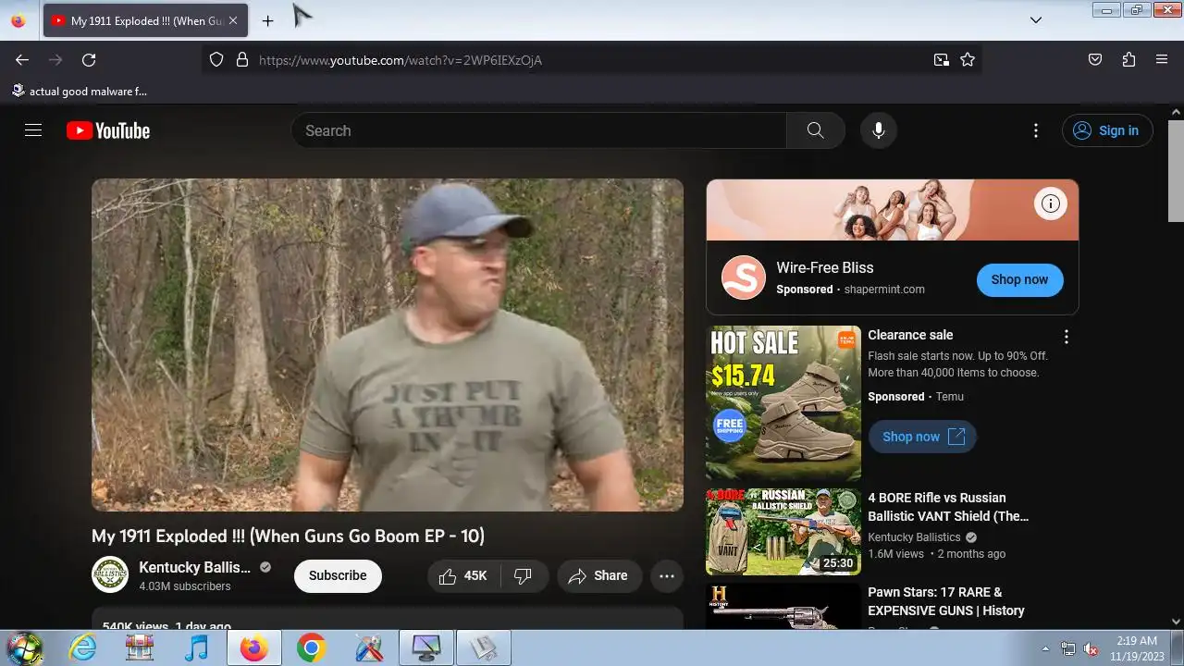Screen dimensions: 1184x666
Task: Open the YouTube hamburger guide menu
Action: (33, 130)
